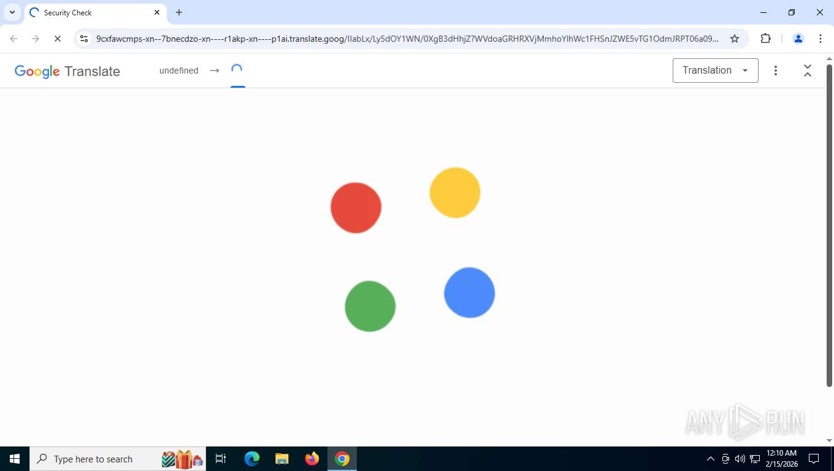Open the Meet Now camera tray icon
834x471 pixels.
pos(725,459)
